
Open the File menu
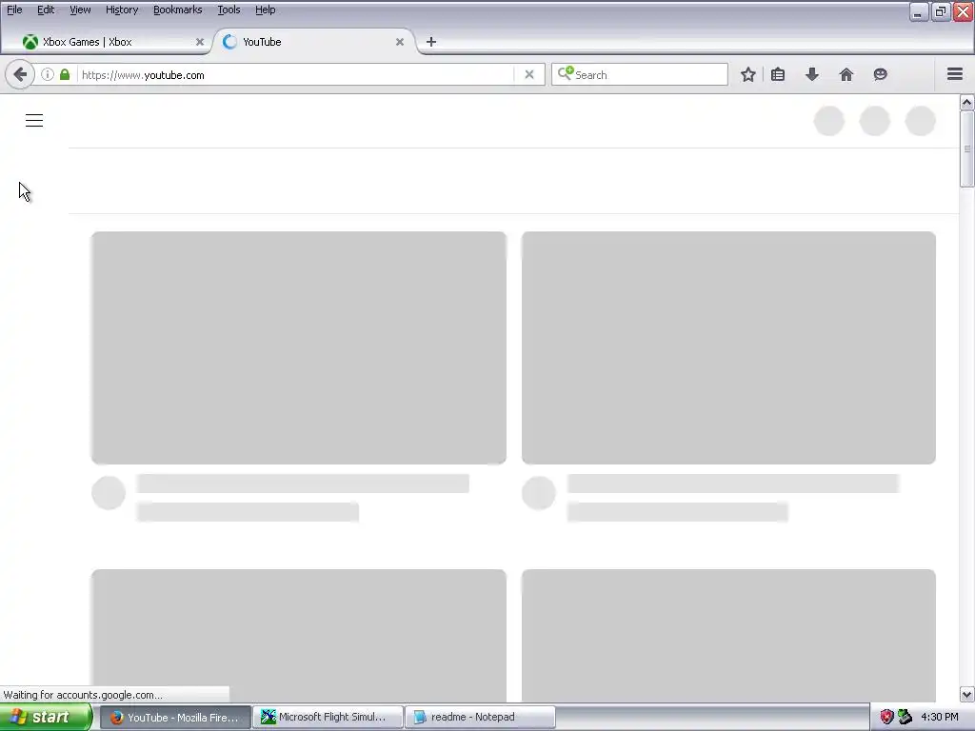point(14,10)
